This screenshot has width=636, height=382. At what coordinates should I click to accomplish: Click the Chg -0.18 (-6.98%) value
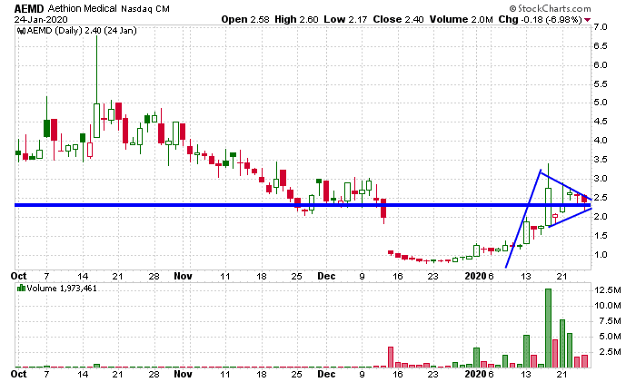click(x=540, y=19)
